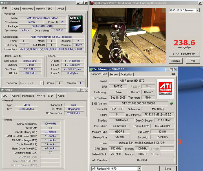
Task: Open SPD tab in lower CPU-Z window
Action: pyautogui.click(x=50, y=96)
